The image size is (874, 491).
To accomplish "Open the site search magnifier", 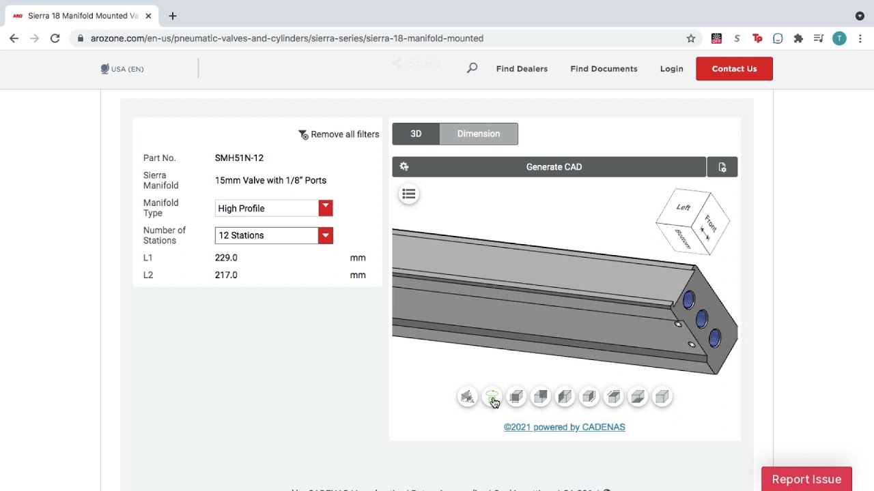I will tap(472, 68).
